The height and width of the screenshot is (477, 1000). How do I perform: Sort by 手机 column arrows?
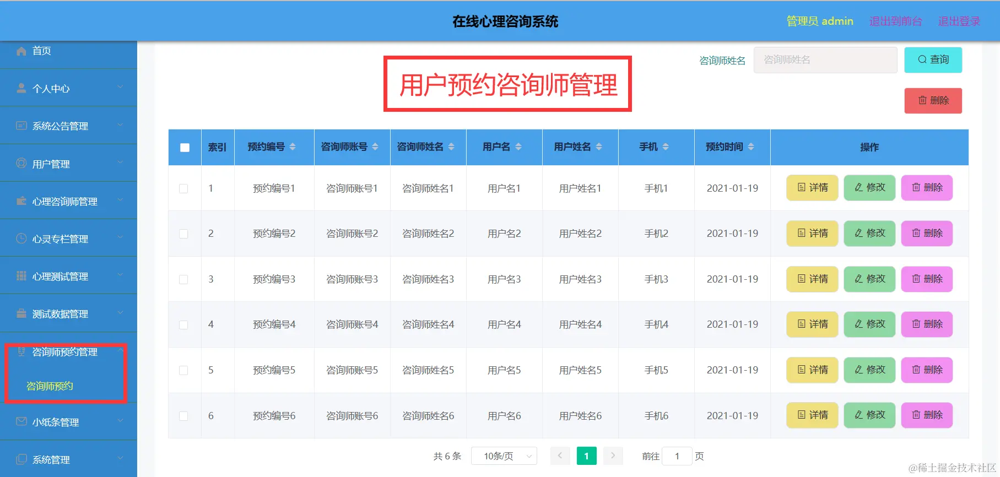click(666, 147)
